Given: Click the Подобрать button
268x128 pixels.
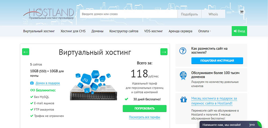Looking at the screenshot, I should [189, 14].
